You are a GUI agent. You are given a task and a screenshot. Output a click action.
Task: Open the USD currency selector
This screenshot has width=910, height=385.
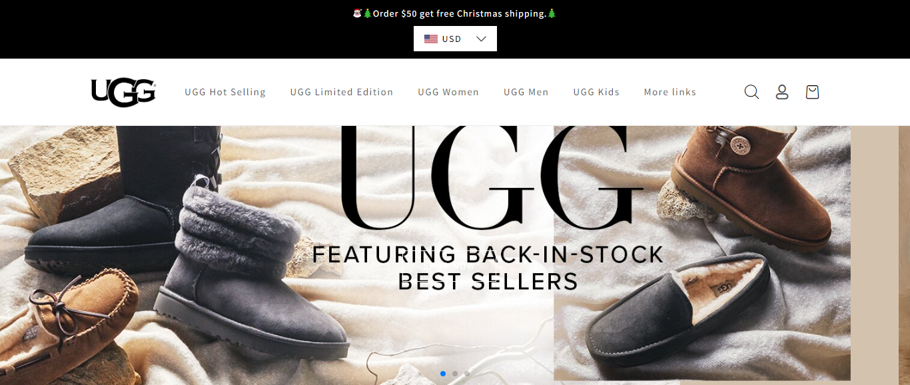tap(455, 39)
